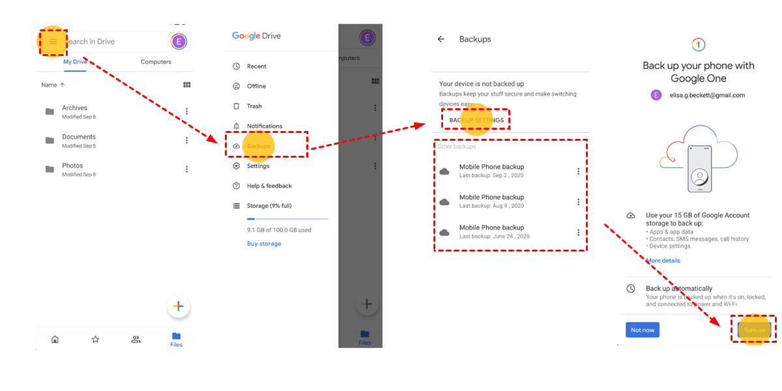This screenshot has height=391, width=782.
Task: Sort files by Name column
Action: (x=53, y=85)
